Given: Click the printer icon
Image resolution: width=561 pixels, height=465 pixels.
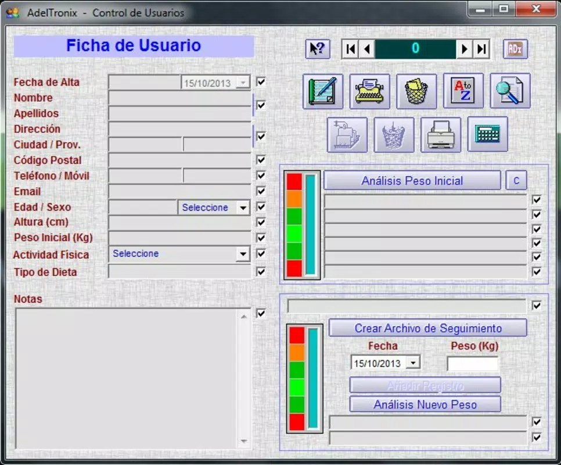Looking at the screenshot, I should (441, 135).
